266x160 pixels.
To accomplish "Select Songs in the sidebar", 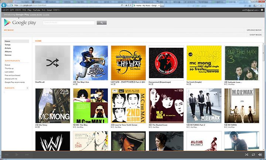I will [8, 45].
